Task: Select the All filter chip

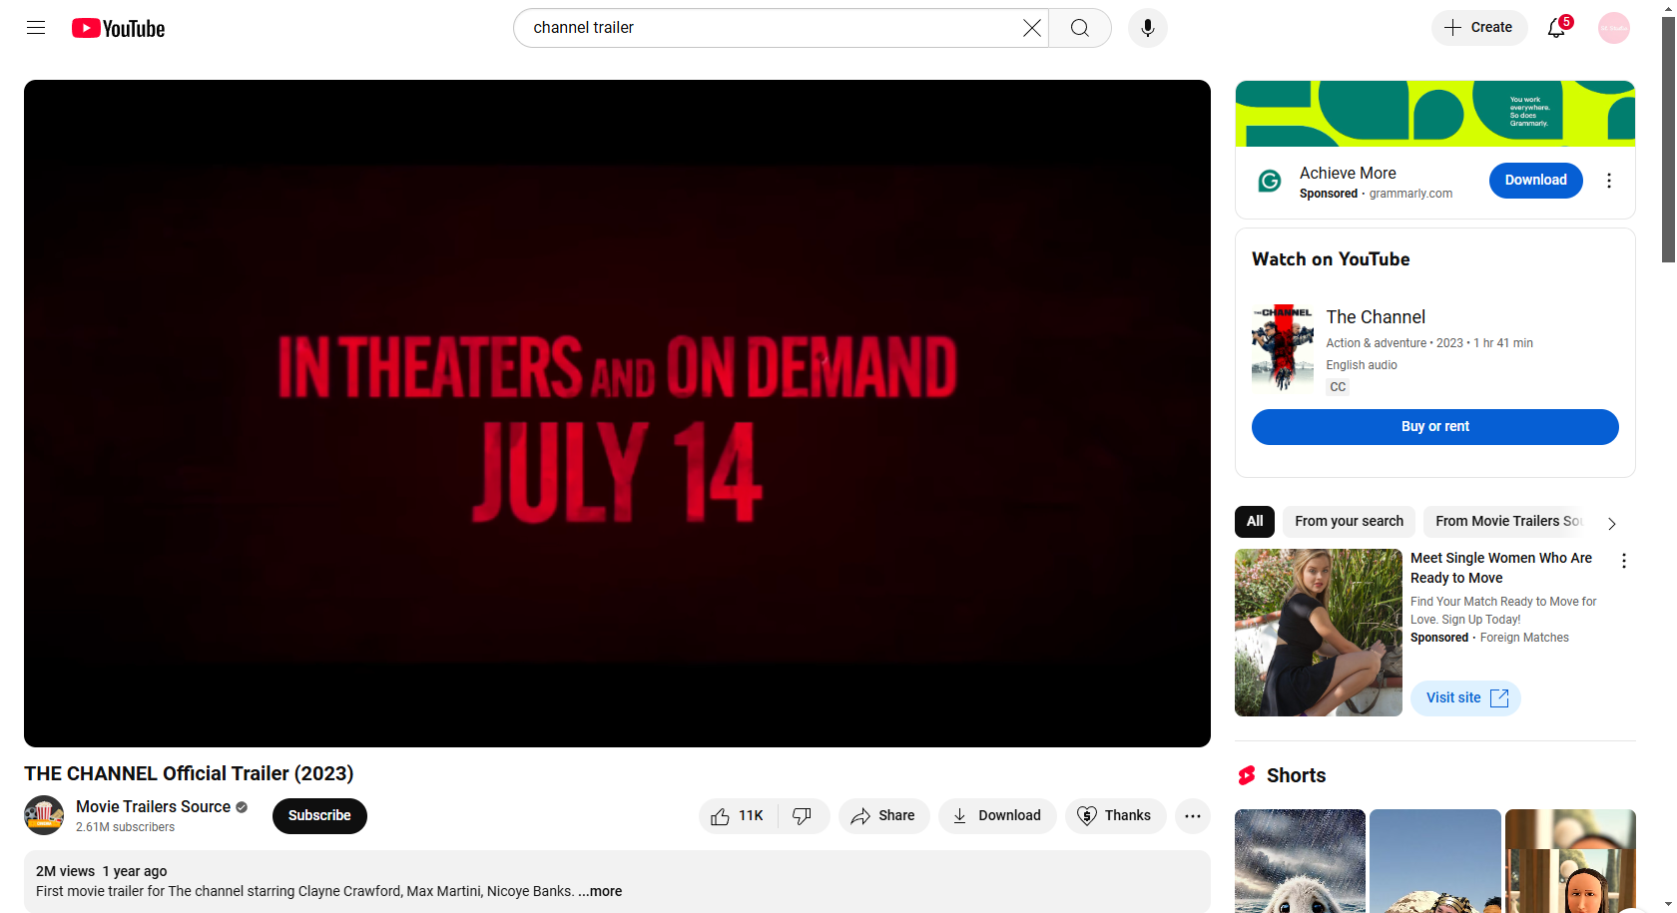Action: (x=1255, y=521)
